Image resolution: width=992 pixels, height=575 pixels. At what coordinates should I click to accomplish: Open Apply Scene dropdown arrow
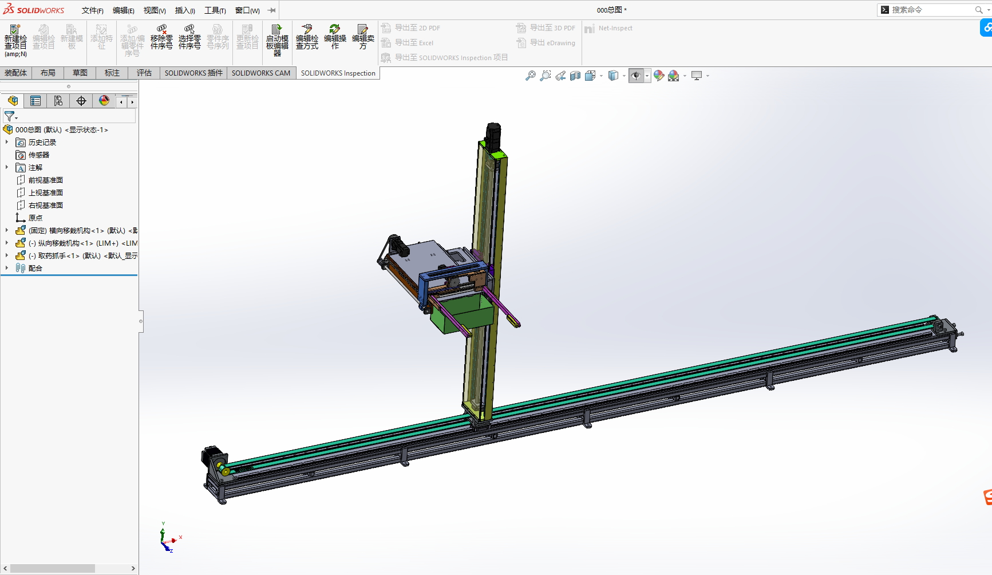[685, 76]
